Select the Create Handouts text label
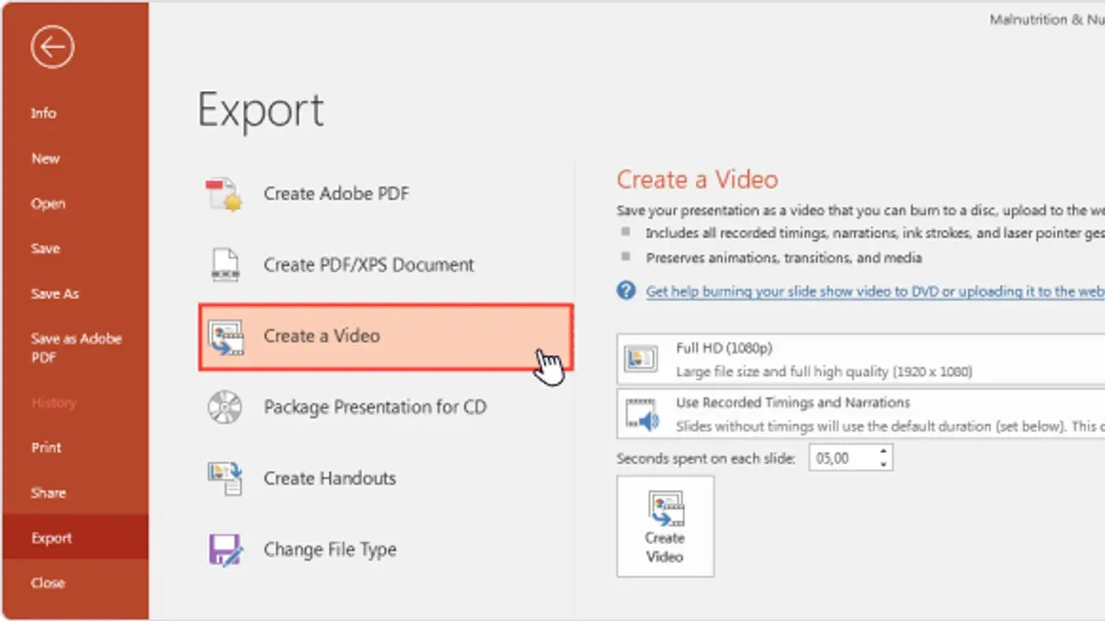The height and width of the screenshot is (621, 1105). (330, 478)
